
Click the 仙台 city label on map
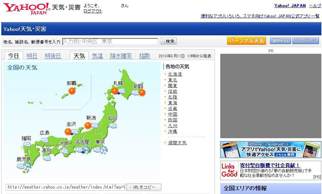[113, 118]
